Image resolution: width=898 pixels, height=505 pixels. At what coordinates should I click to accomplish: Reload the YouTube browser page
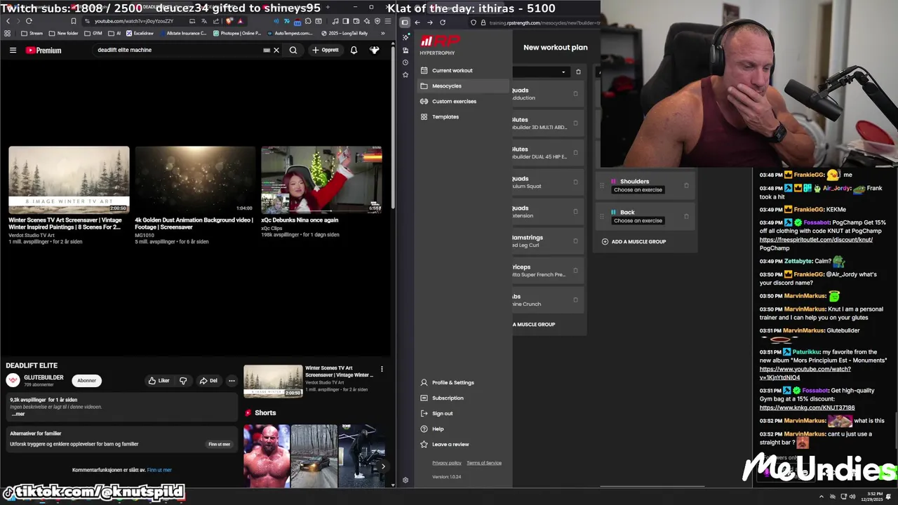click(x=29, y=21)
